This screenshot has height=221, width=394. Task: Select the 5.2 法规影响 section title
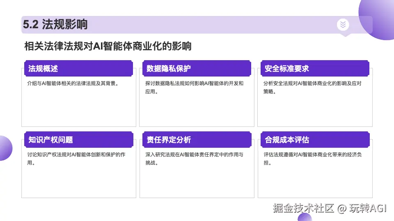coord(55,25)
